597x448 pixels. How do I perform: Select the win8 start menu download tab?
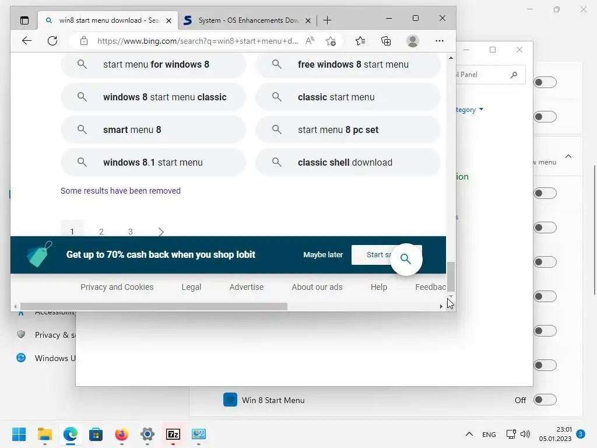tap(108, 20)
